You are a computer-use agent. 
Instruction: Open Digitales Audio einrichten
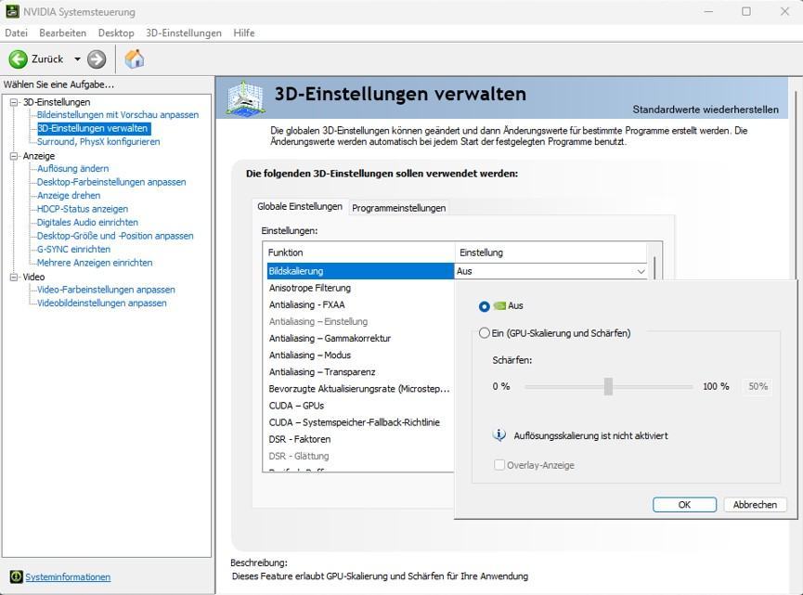point(87,222)
